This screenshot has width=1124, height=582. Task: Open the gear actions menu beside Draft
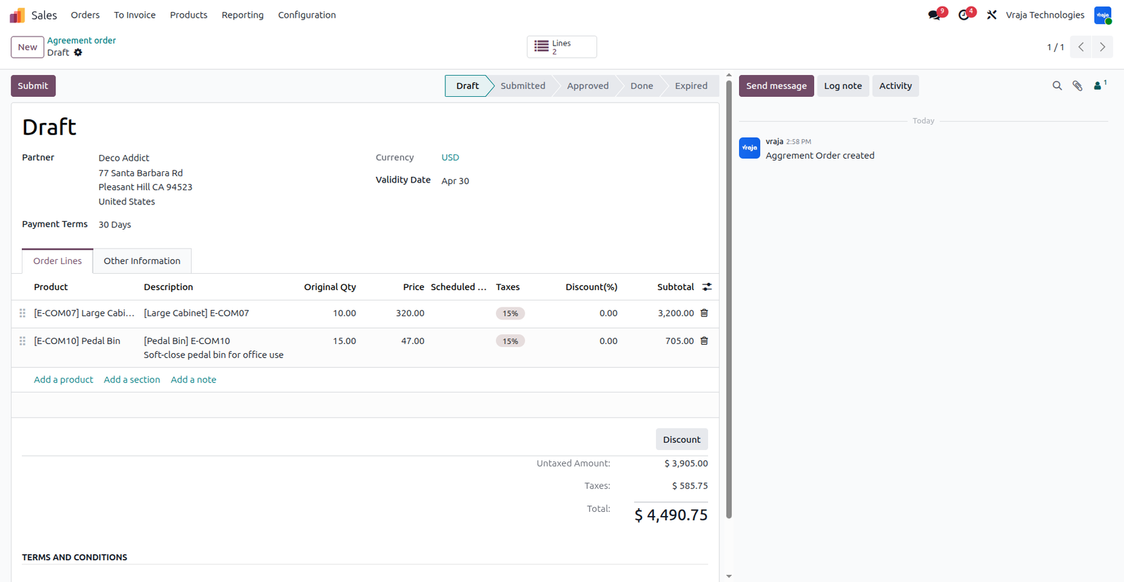click(x=78, y=53)
